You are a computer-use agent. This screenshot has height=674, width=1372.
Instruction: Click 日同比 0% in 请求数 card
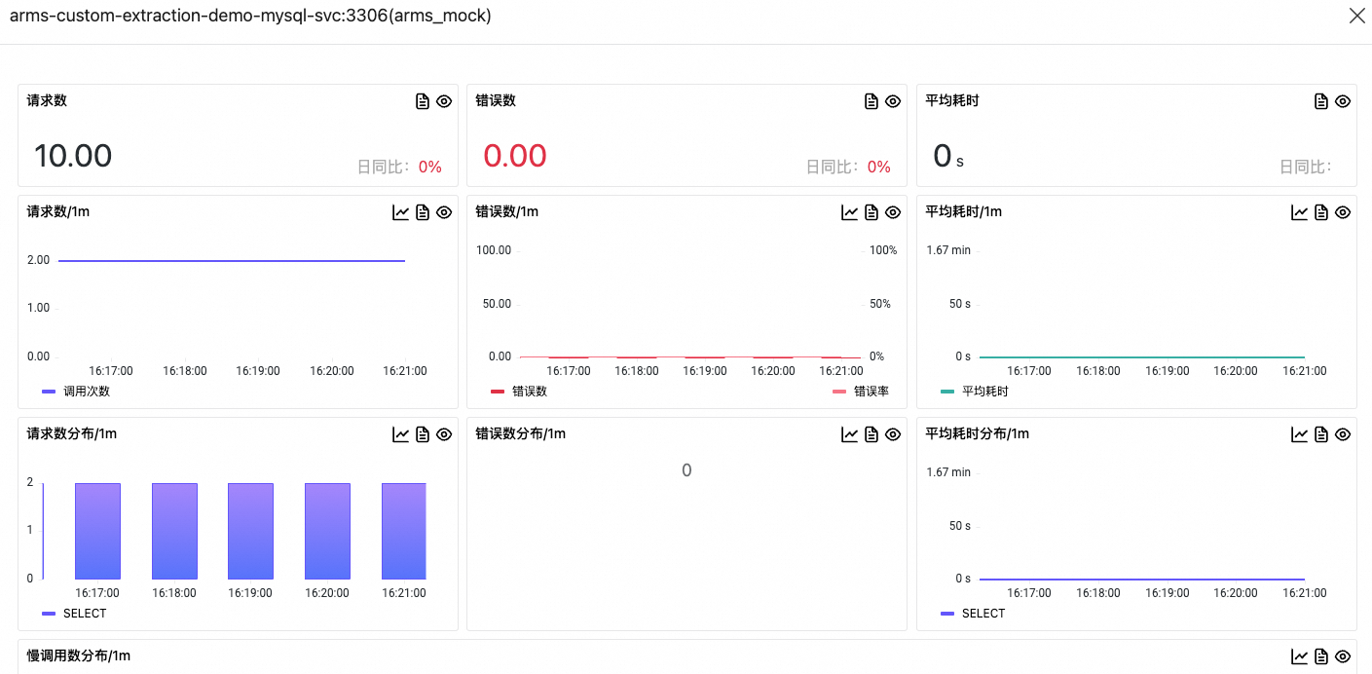(x=399, y=168)
